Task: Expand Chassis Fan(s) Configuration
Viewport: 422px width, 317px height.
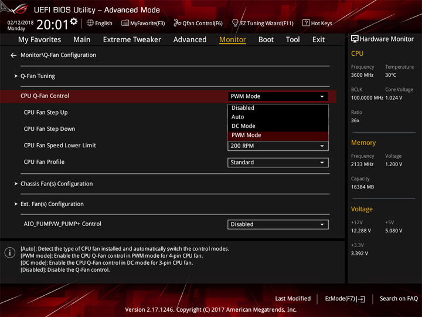Action: 56,184
